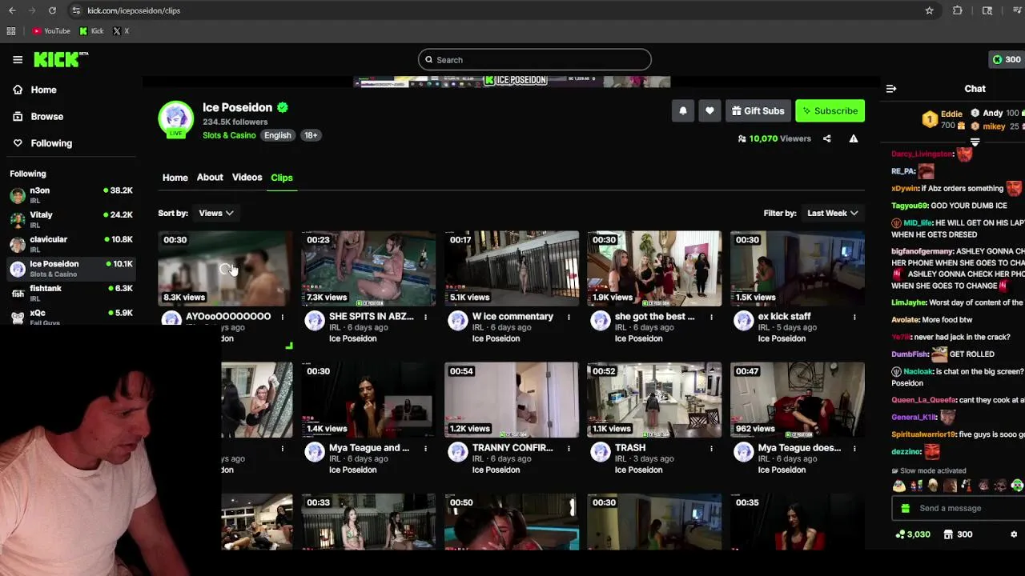Image resolution: width=1025 pixels, height=576 pixels.
Task: Open options menu for TRANNY CONFIR clip
Action: coord(569,449)
